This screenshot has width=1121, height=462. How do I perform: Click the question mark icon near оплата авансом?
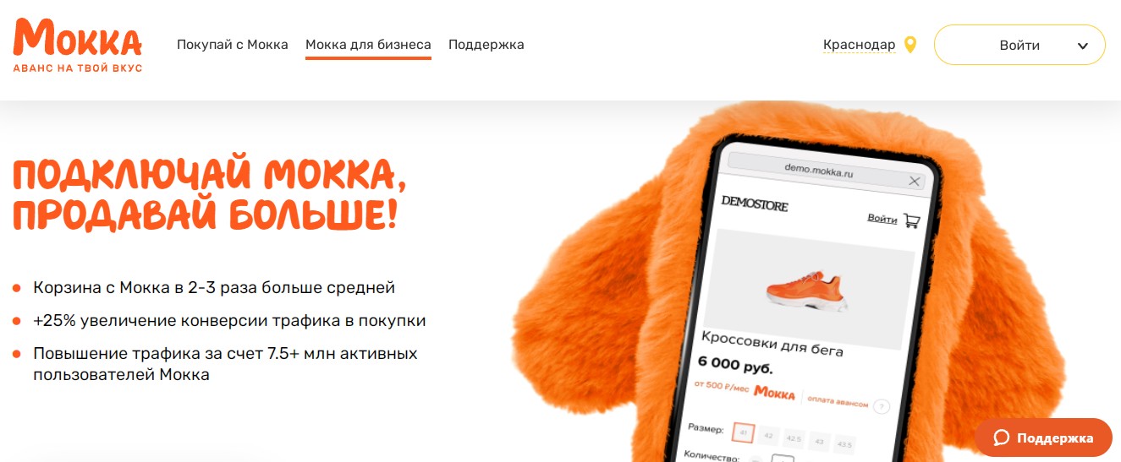[881, 406]
